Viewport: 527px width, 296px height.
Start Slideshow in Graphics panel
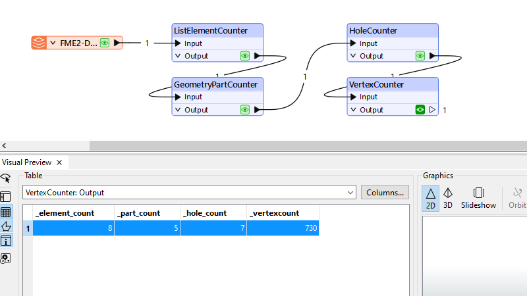tap(479, 197)
